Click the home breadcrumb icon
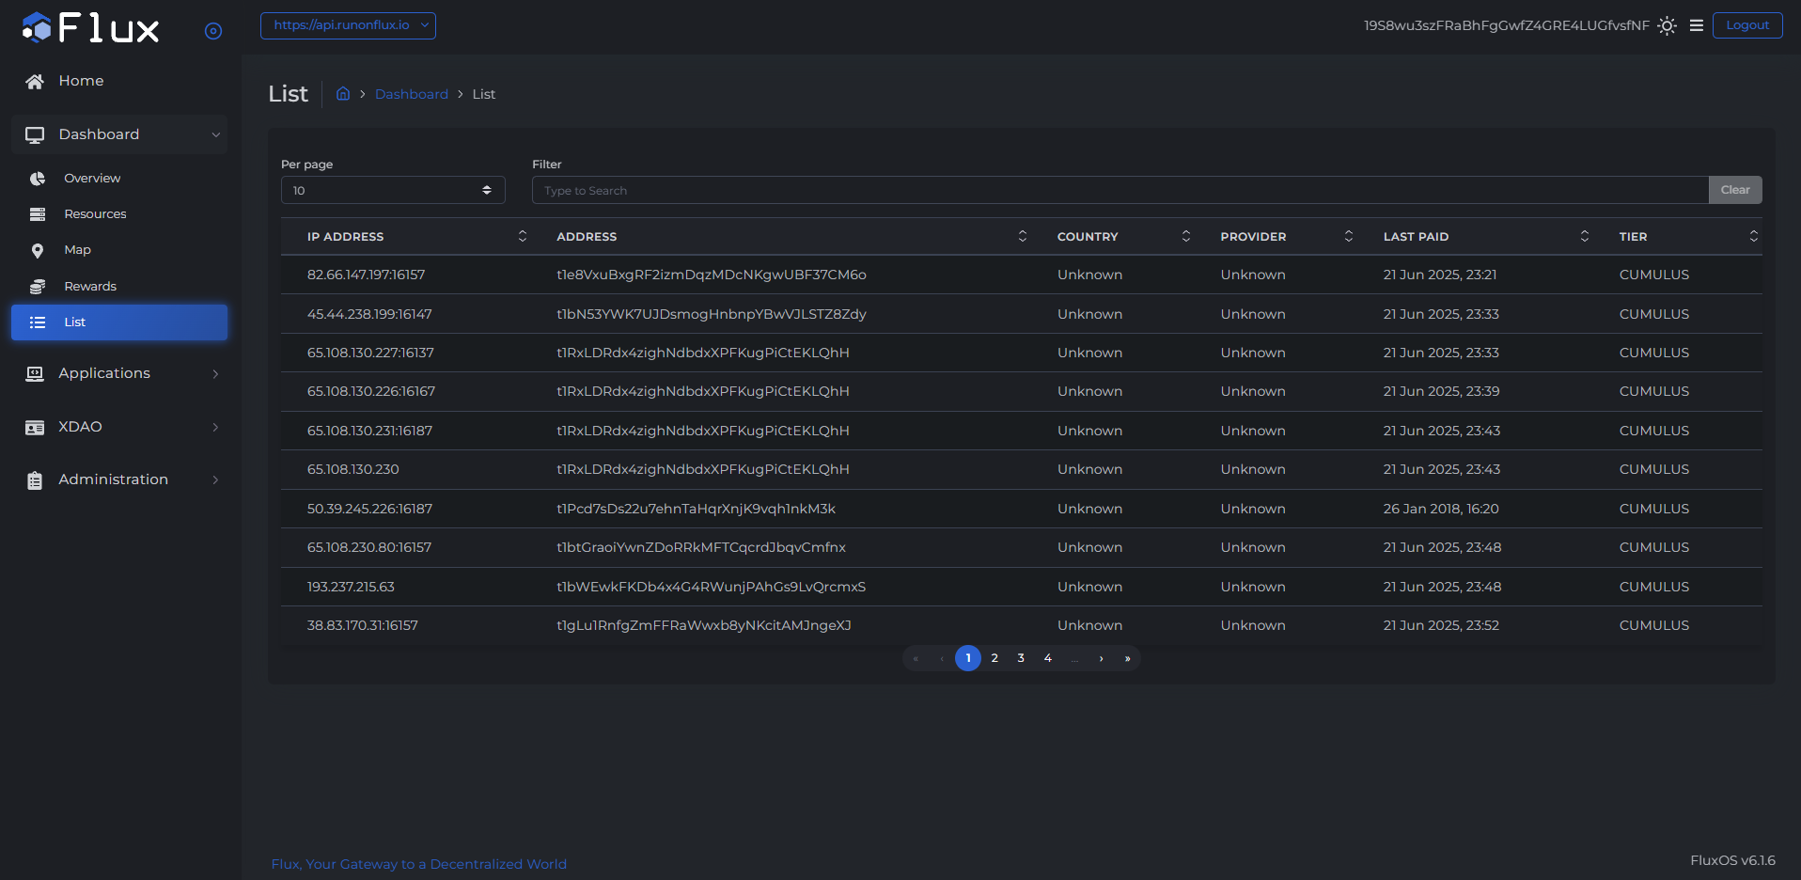 point(343,94)
